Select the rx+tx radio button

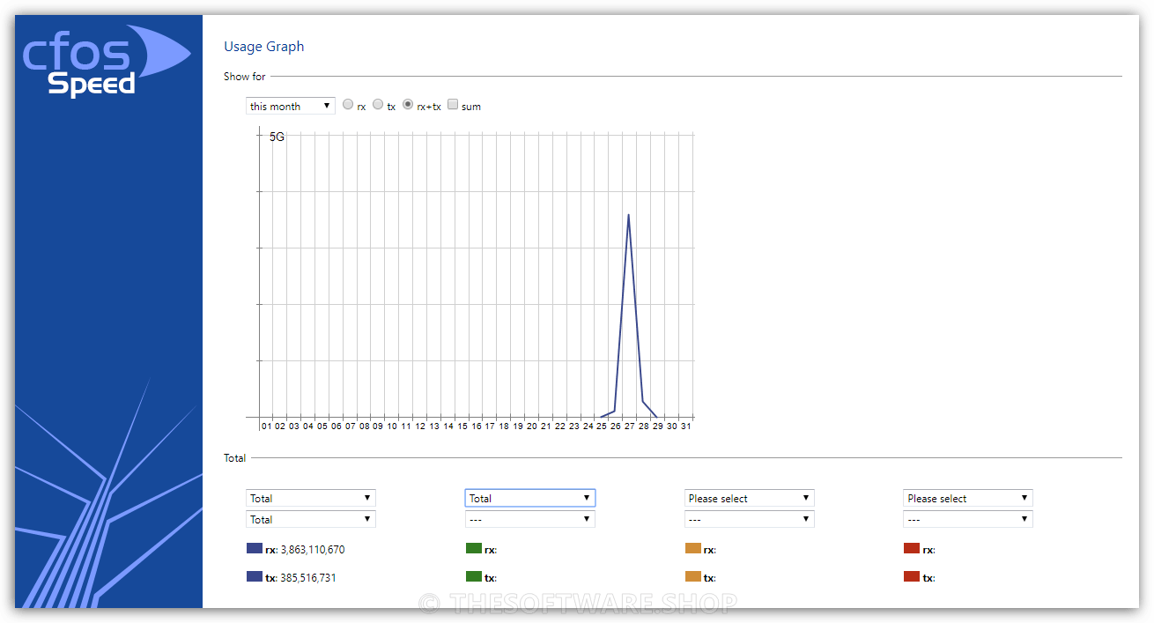coord(407,103)
